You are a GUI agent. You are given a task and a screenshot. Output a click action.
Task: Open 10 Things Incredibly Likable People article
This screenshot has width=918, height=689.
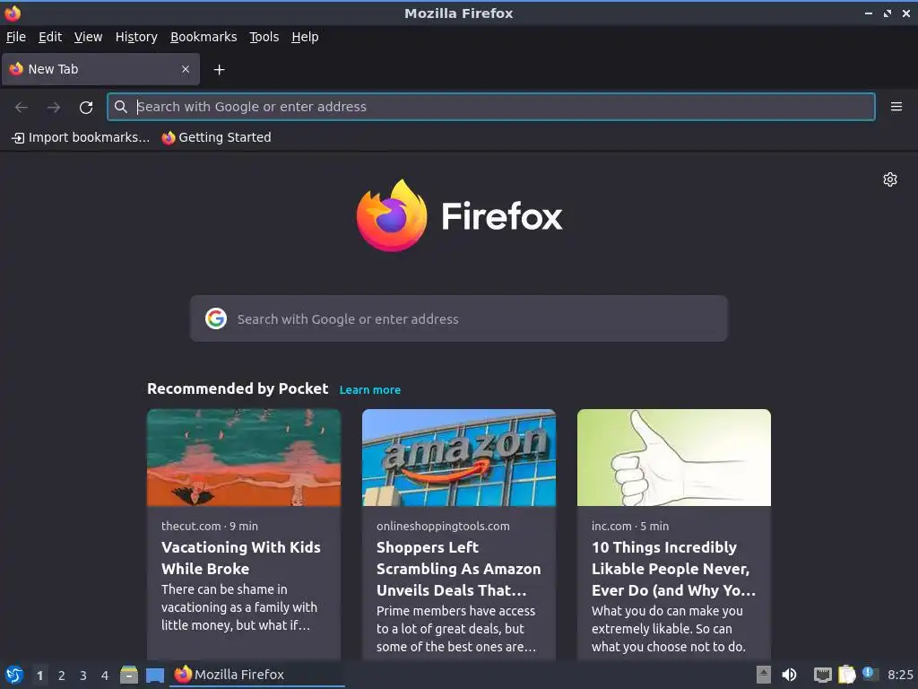click(x=673, y=568)
